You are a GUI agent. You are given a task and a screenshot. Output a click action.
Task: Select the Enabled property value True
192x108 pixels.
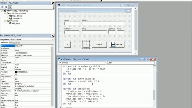click(33, 67)
